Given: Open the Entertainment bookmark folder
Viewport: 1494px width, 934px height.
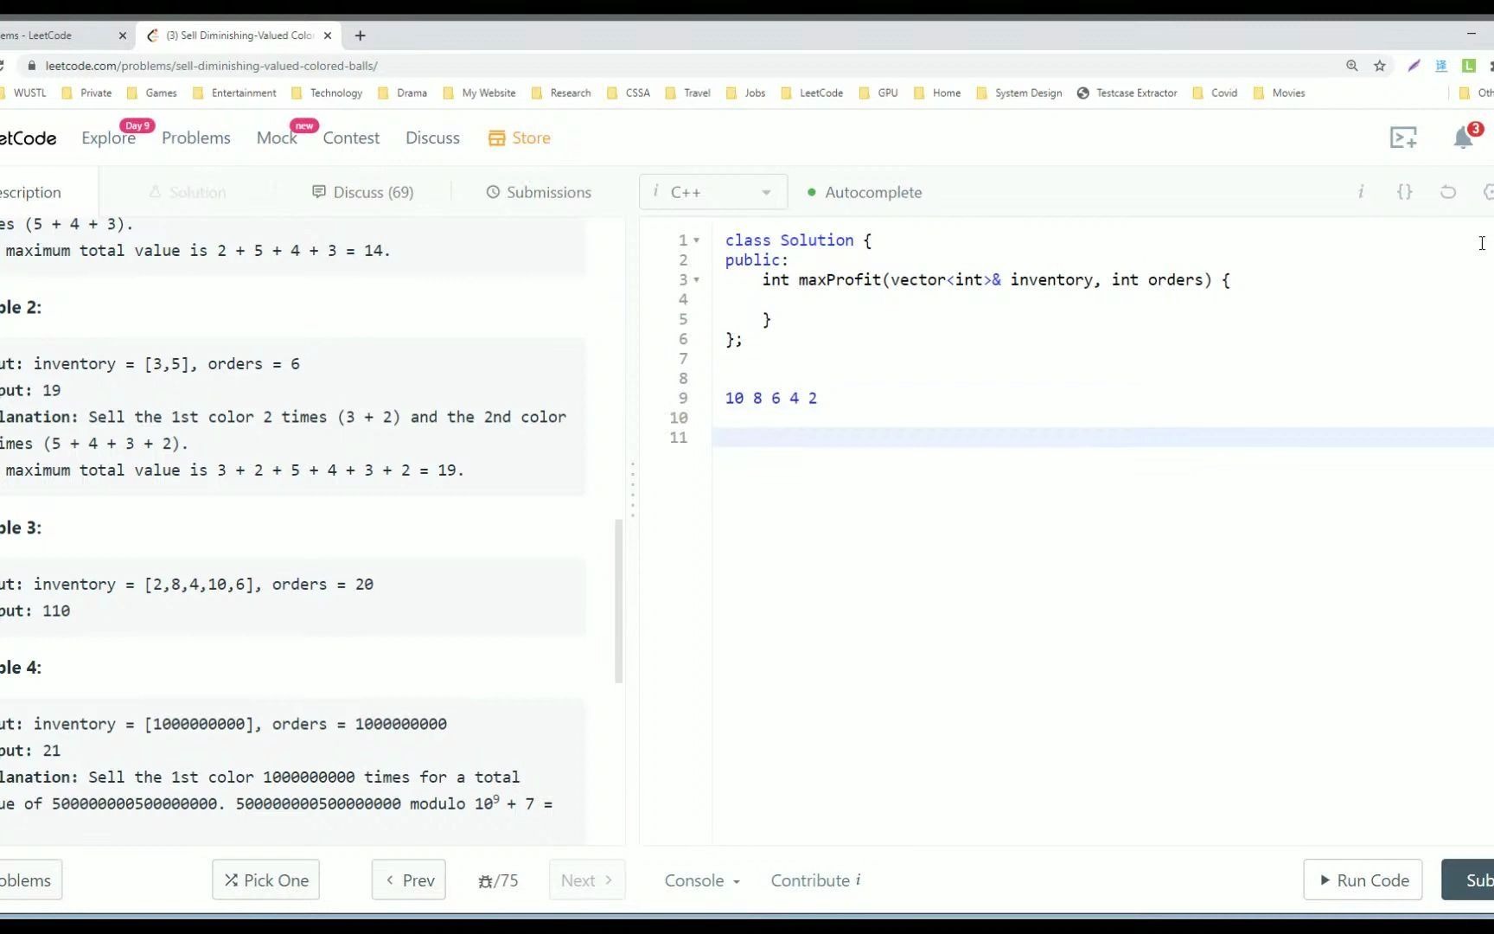Looking at the screenshot, I should coord(234,93).
